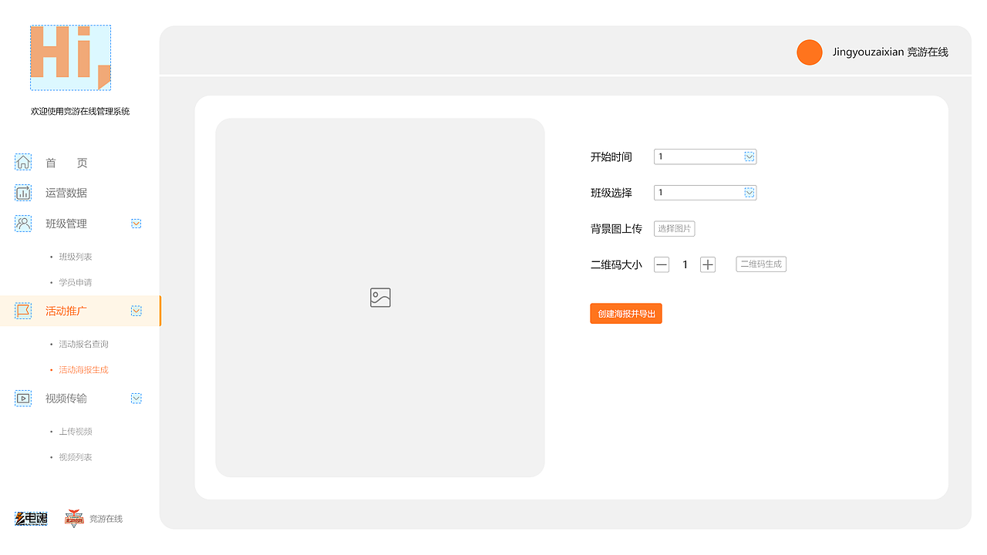Click the orange user avatar circle
This screenshot has height=555, width=987.
pyautogui.click(x=809, y=52)
